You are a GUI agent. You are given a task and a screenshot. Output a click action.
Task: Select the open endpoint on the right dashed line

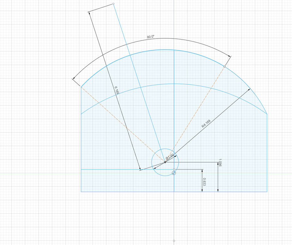[224, 66]
